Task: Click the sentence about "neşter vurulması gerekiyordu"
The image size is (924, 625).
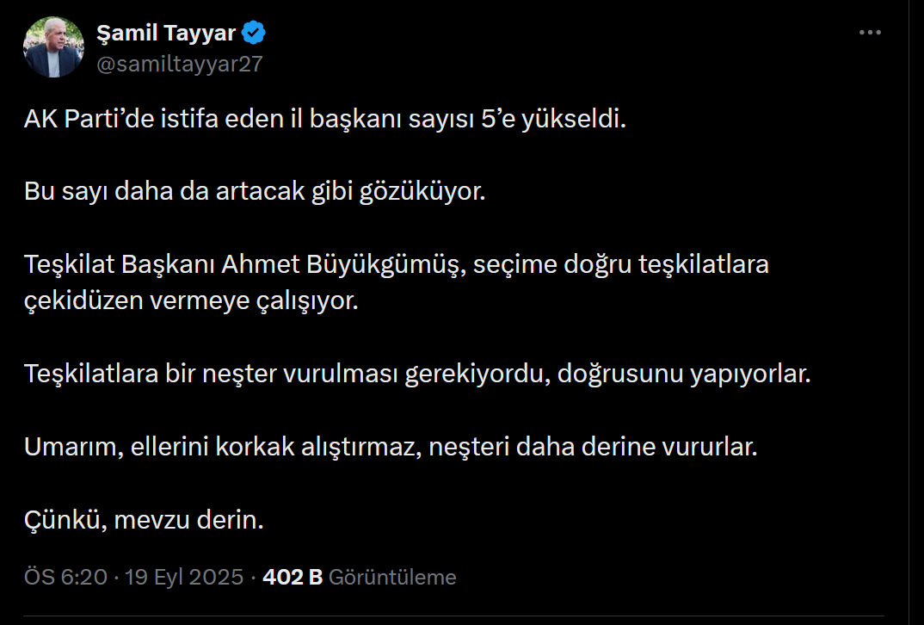Action: tap(417, 374)
